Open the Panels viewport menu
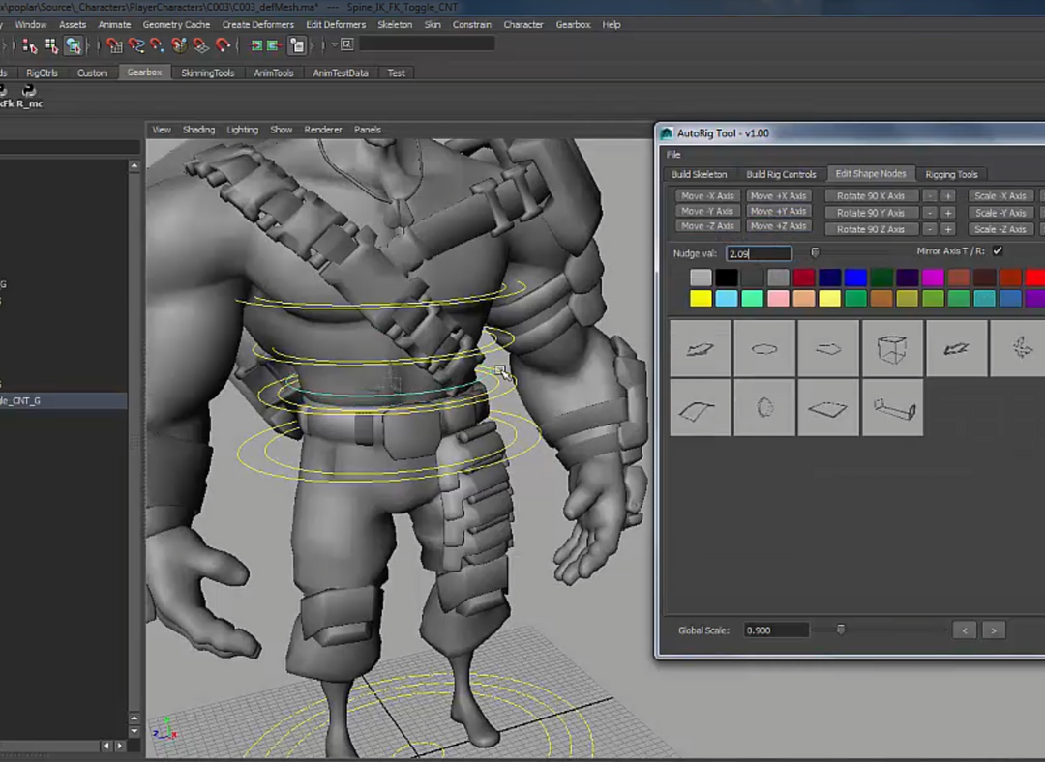1045x762 pixels. click(367, 130)
